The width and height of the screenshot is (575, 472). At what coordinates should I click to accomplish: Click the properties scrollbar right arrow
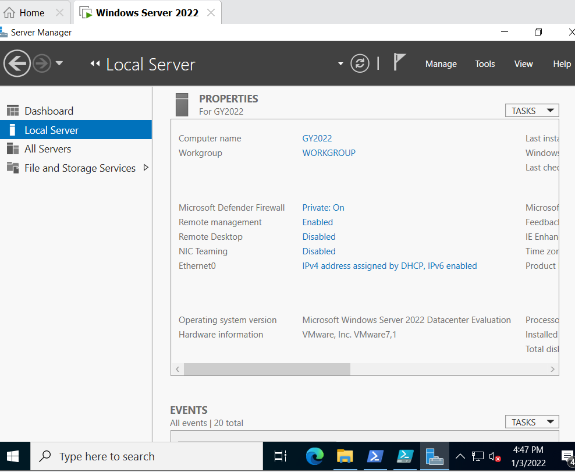[552, 370]
